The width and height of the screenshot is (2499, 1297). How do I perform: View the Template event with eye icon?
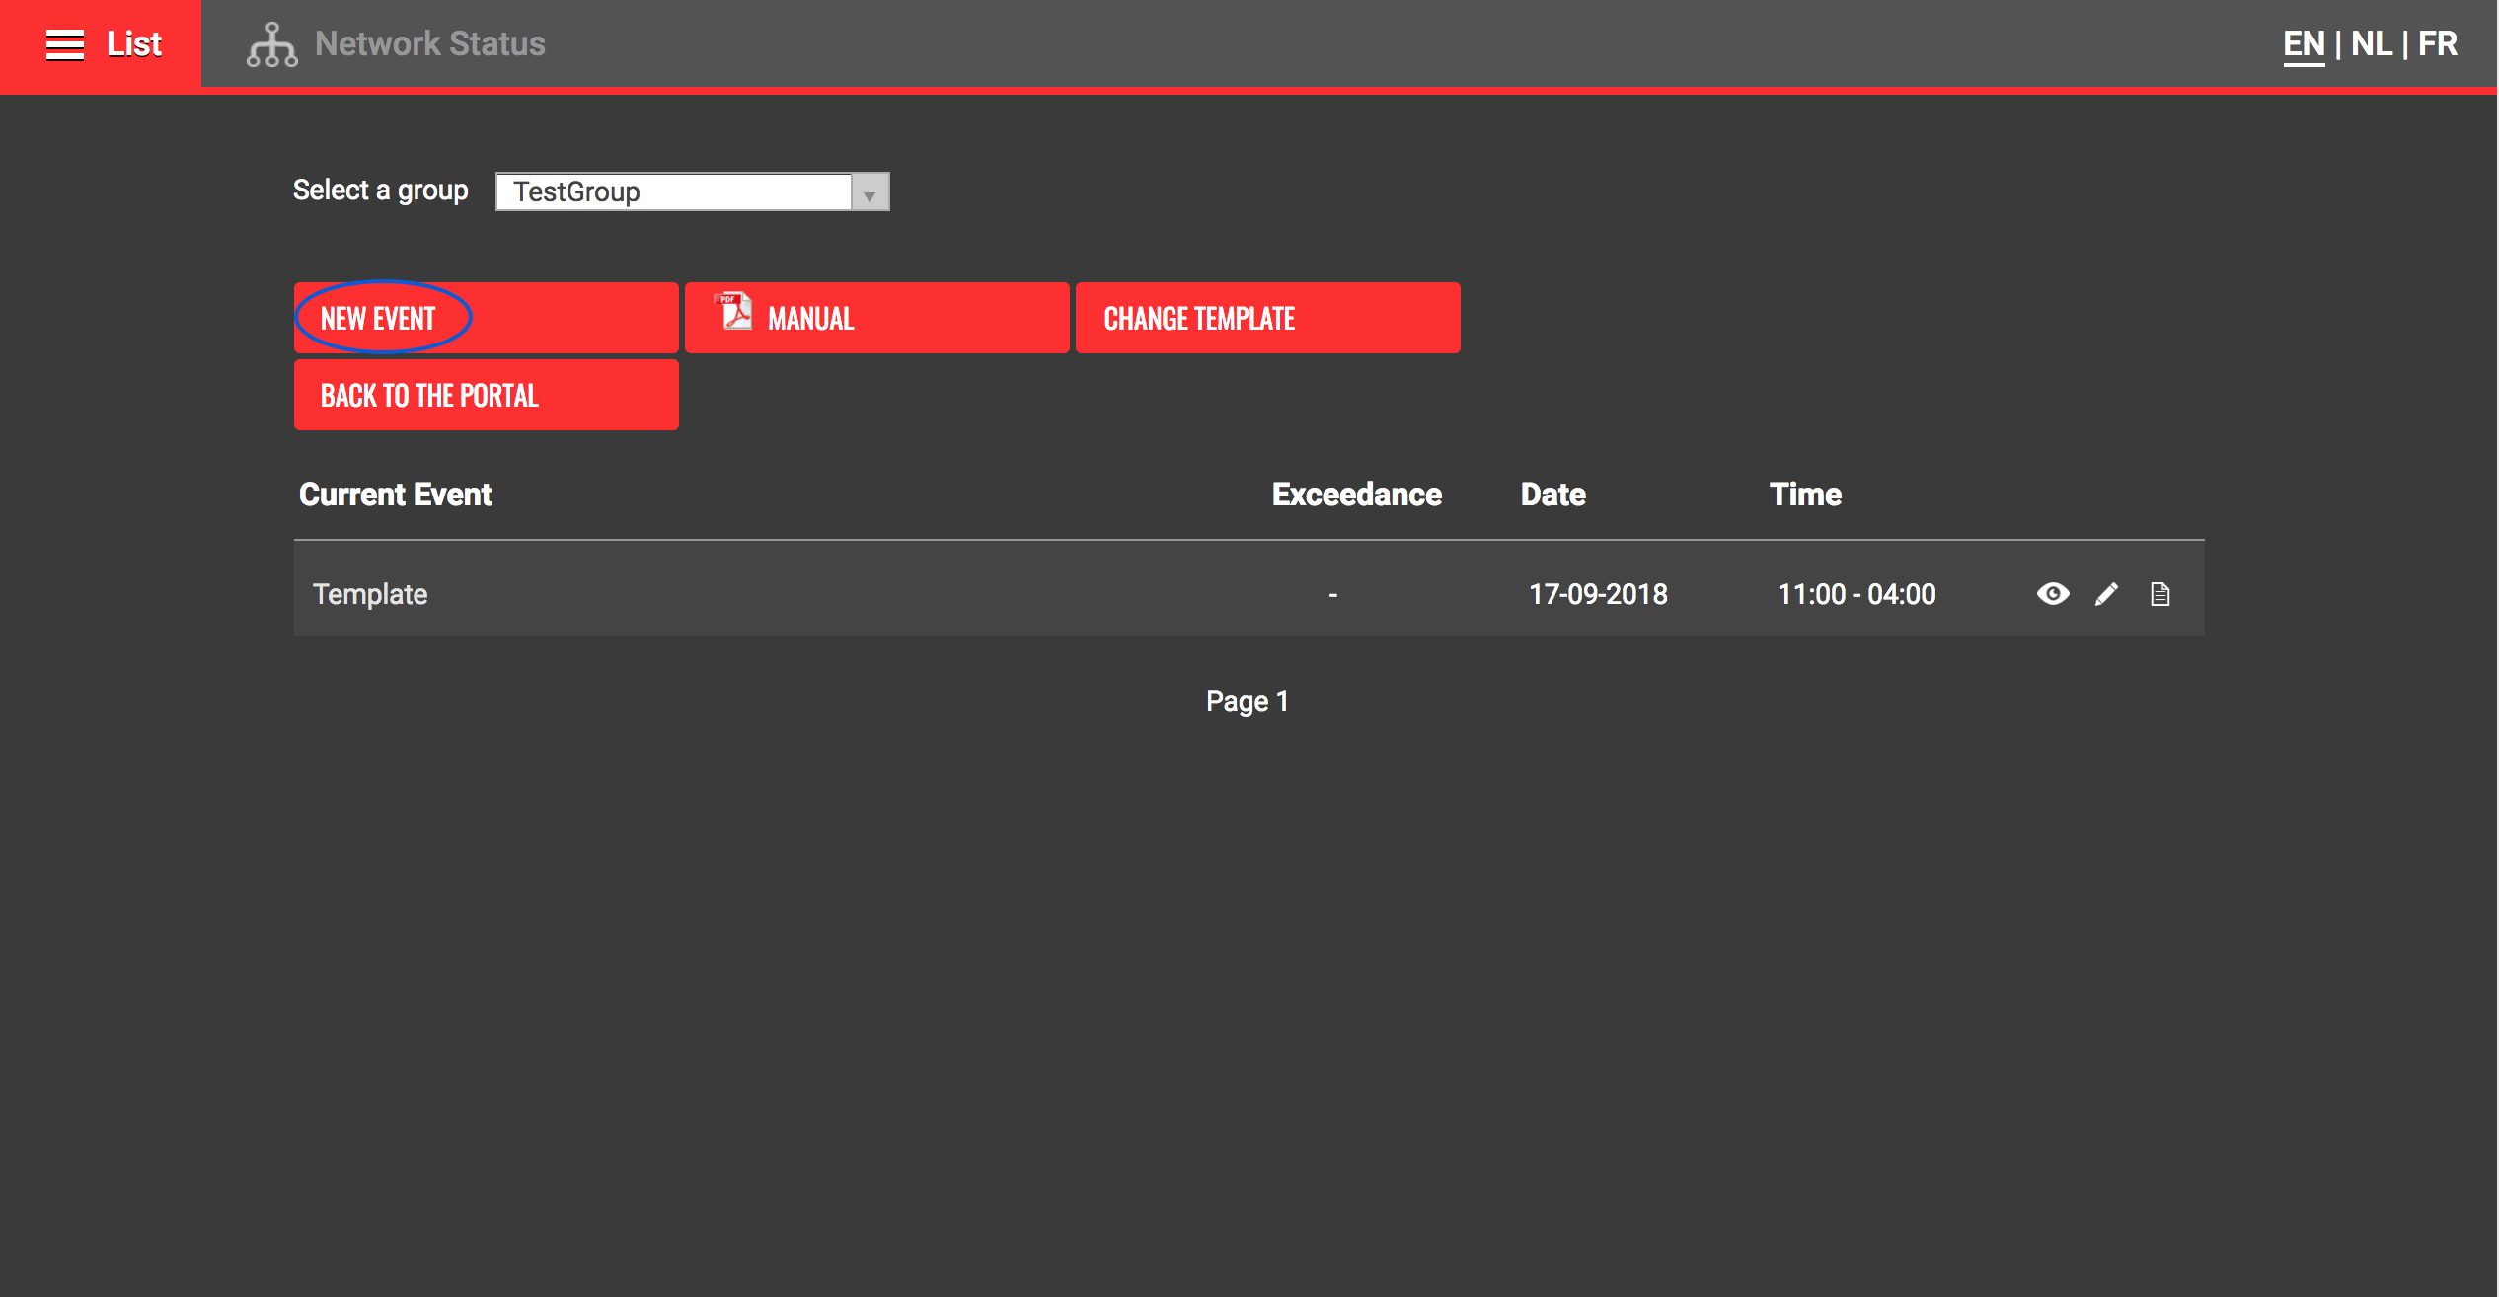point(2053,594)
